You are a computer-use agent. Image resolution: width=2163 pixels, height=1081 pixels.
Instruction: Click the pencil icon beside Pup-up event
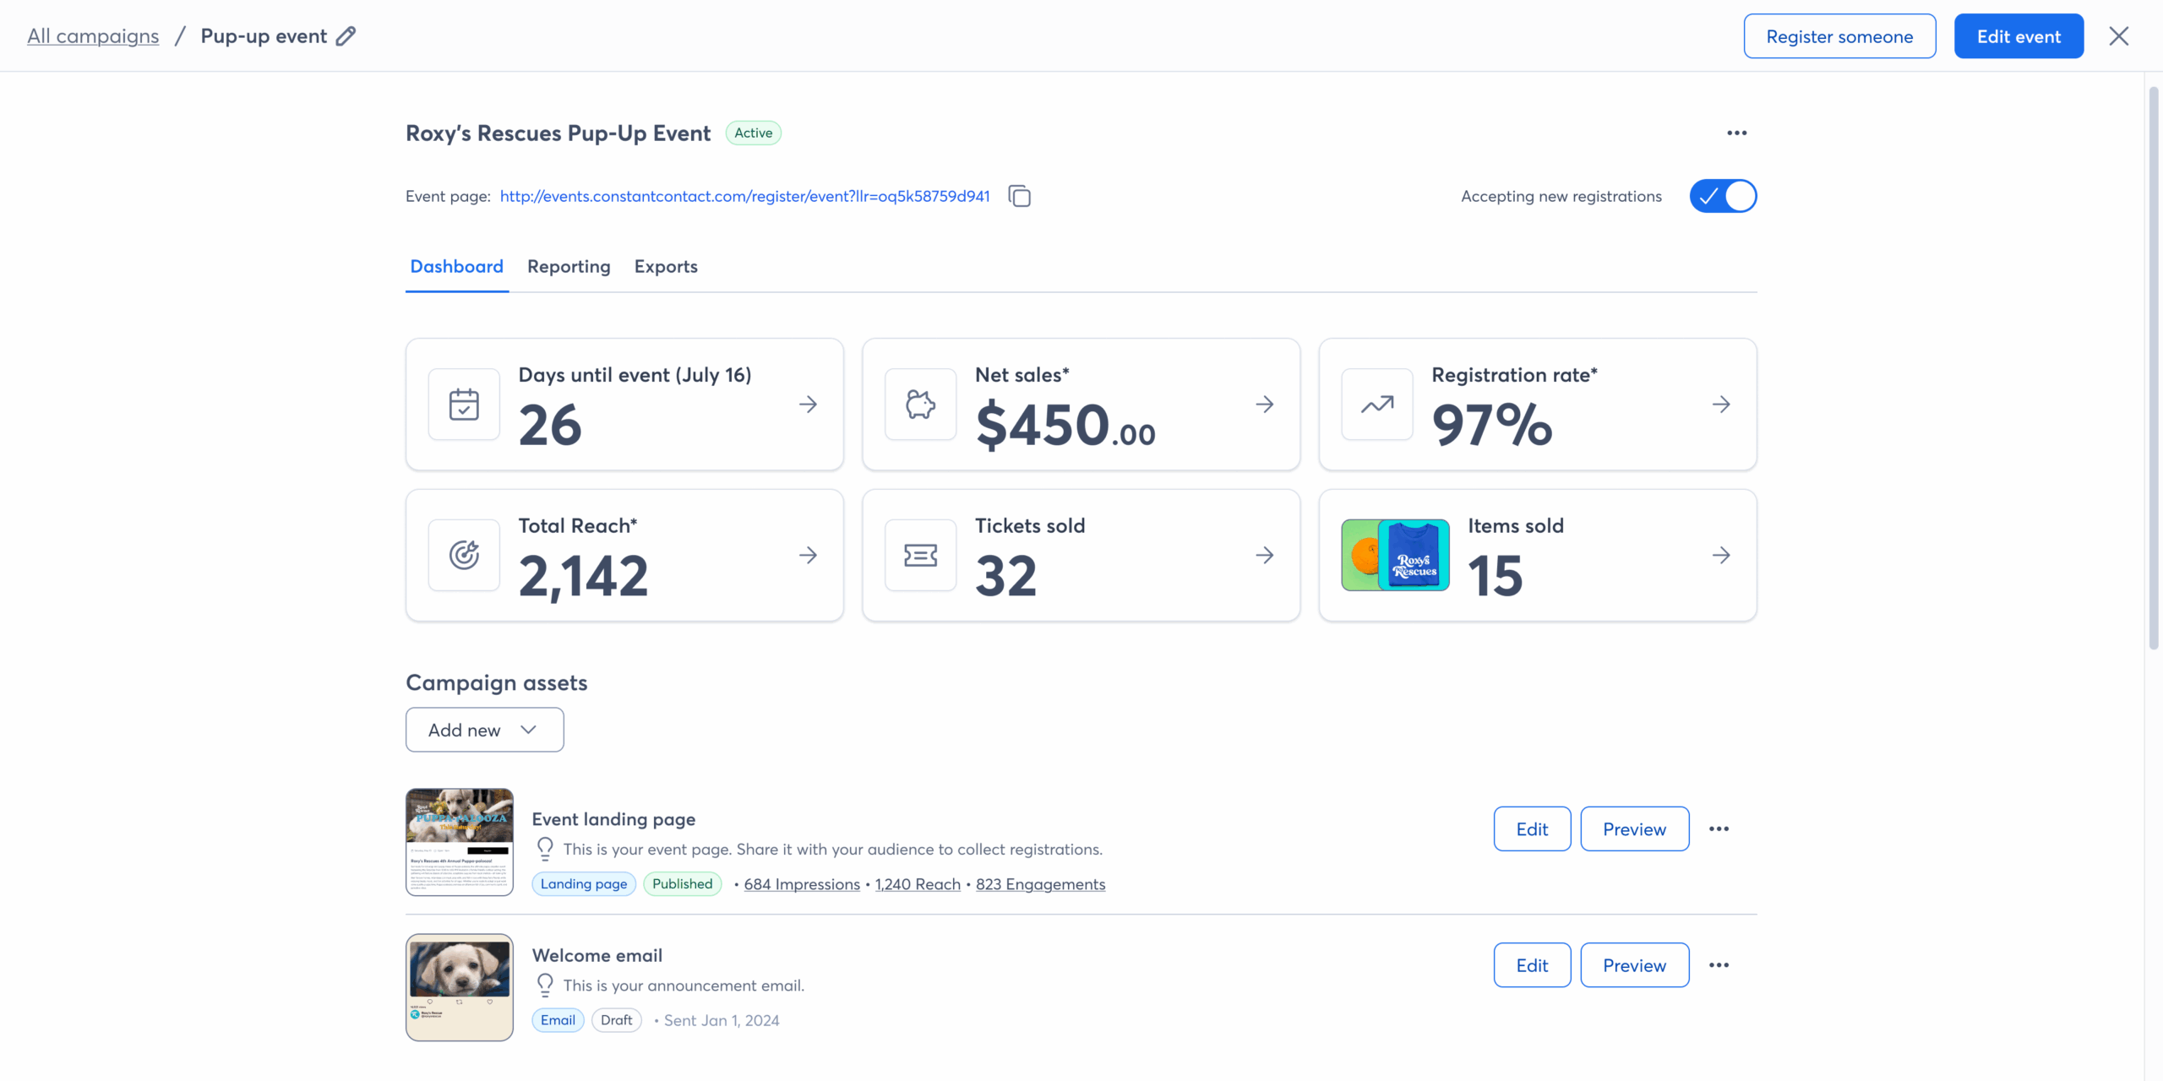[346, 36]
